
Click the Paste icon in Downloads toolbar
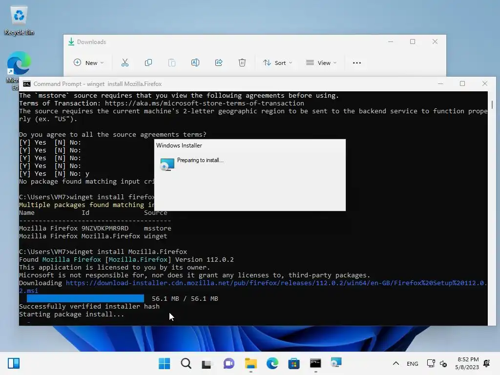(x=171, y=63)
